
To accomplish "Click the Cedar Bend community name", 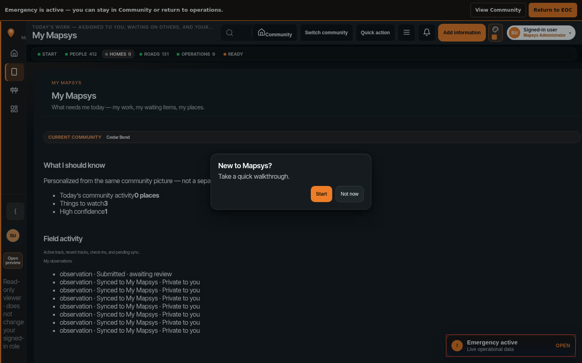I will (x=118, y=137).
